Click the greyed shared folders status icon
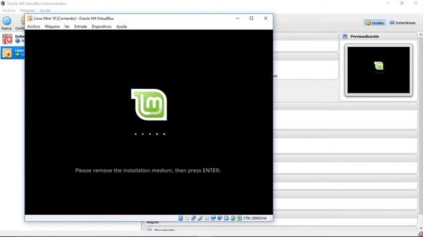The image size is (423, 237). pyautogui.click(x=207, y=218)
